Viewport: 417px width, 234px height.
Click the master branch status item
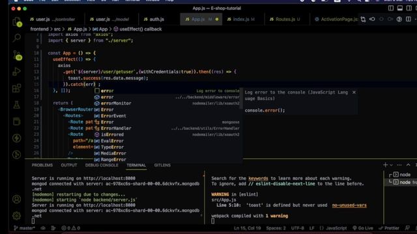tap(24, 228)
